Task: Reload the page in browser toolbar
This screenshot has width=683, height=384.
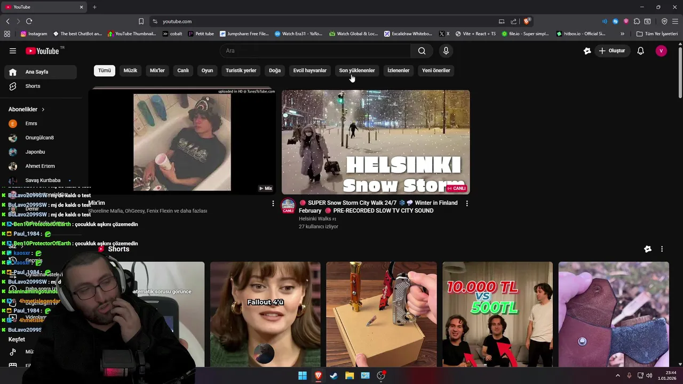Action: coord(29,21)
